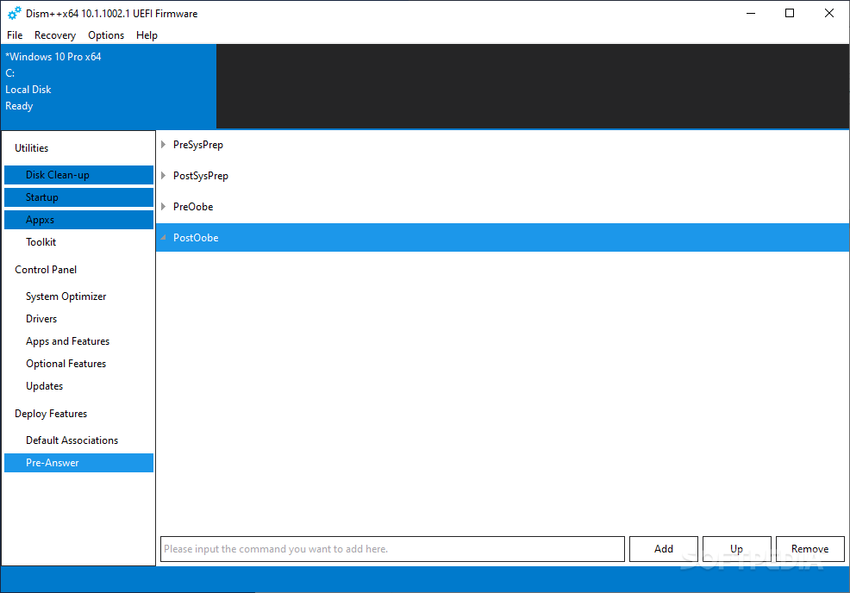Select the PostSysPrep row
This screenshot has width=850, height=593.
(503, 176)
